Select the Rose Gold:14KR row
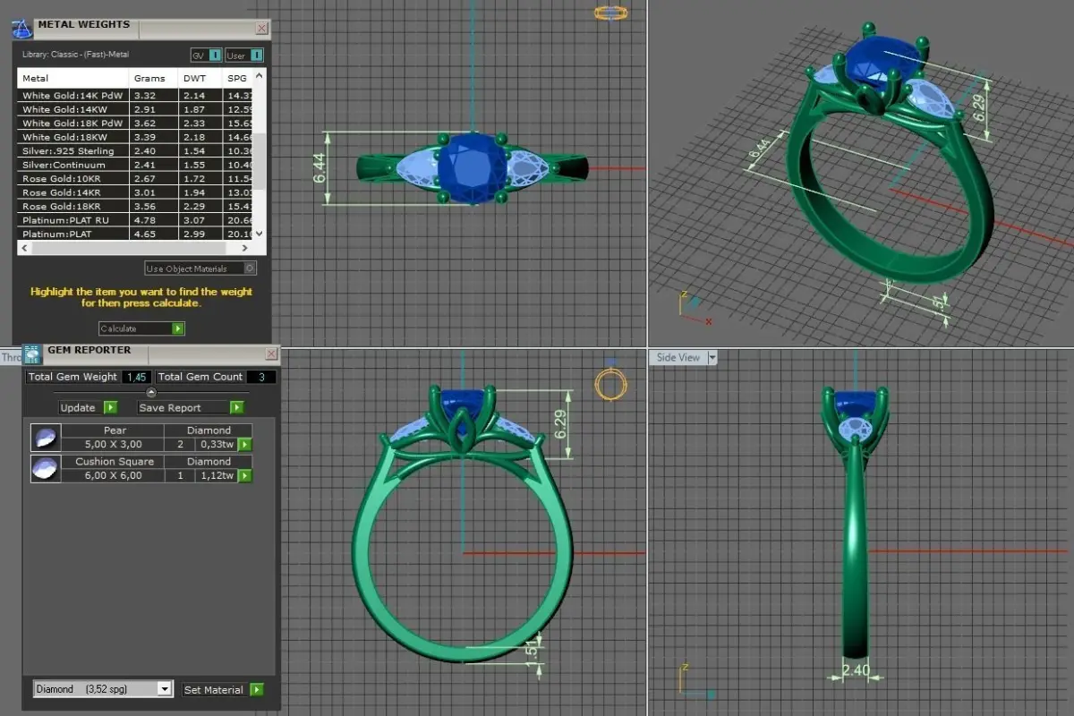This screenshot has width=1074, height=716. pyautogui.click(x=136, y=192)
